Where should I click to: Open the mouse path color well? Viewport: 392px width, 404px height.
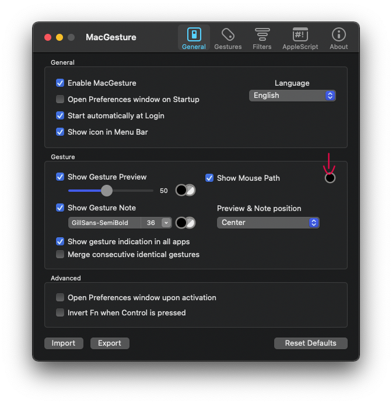tap(330, 178)
